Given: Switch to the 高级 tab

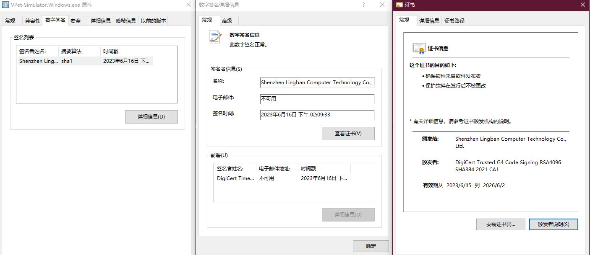Looking at the screenshot, I should tap(227, 21).
